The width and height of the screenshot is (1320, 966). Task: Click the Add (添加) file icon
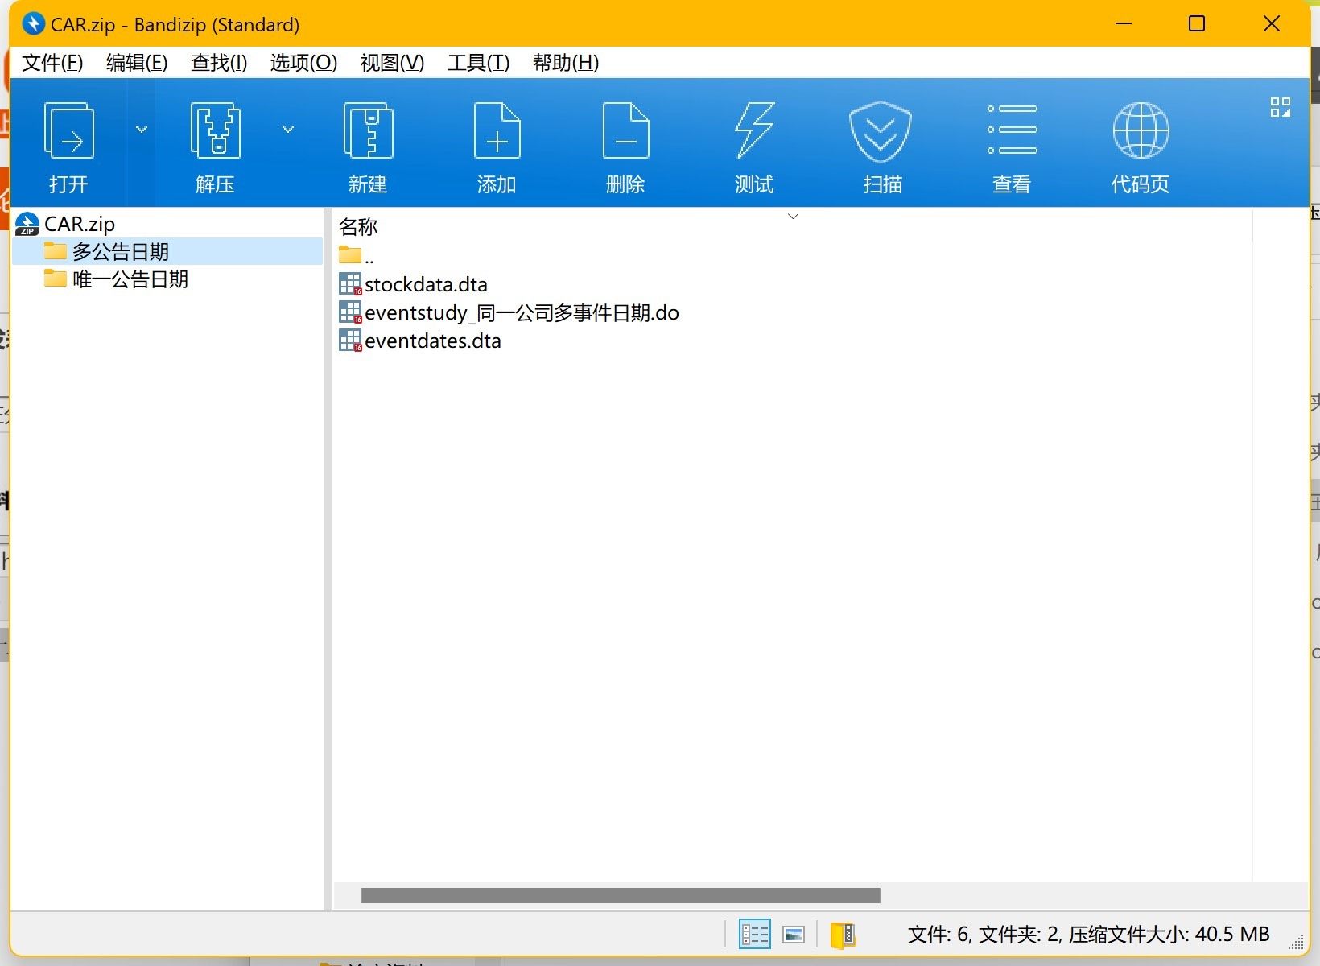point(497,130)
